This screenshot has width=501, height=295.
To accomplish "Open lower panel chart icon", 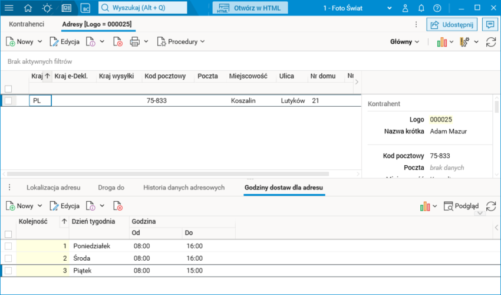I will [424, 206].
